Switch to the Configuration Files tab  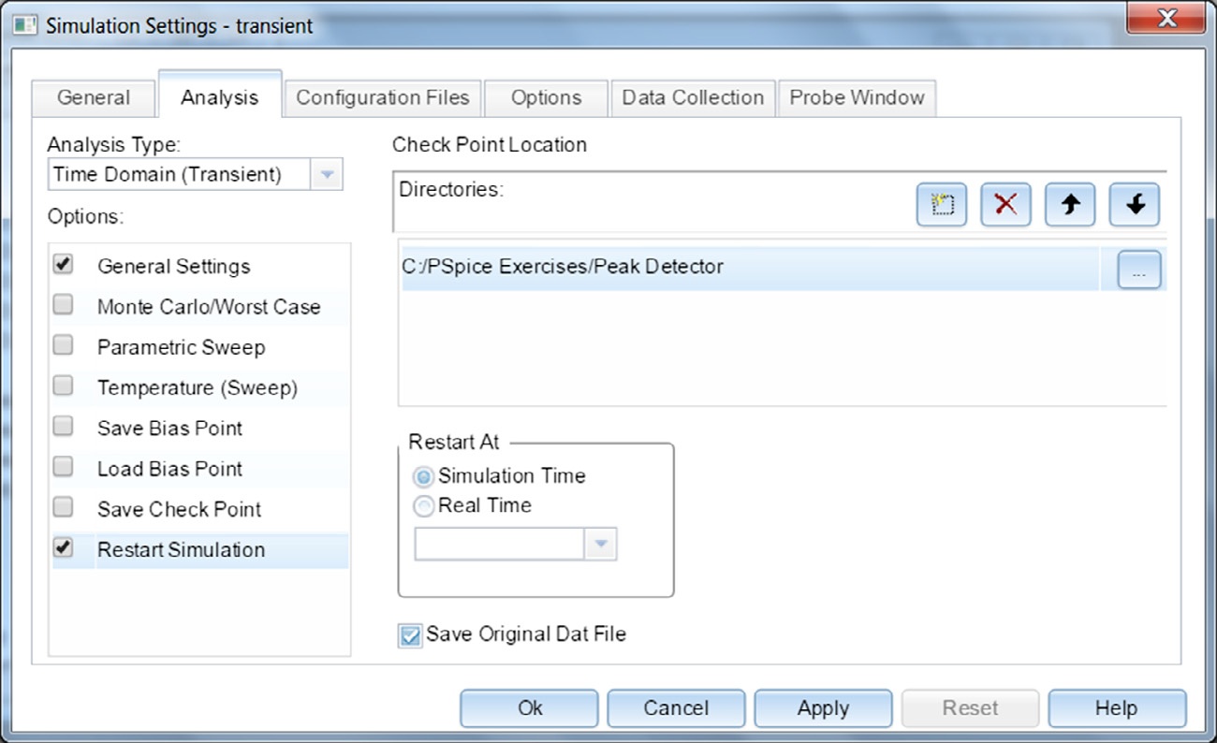382,98
